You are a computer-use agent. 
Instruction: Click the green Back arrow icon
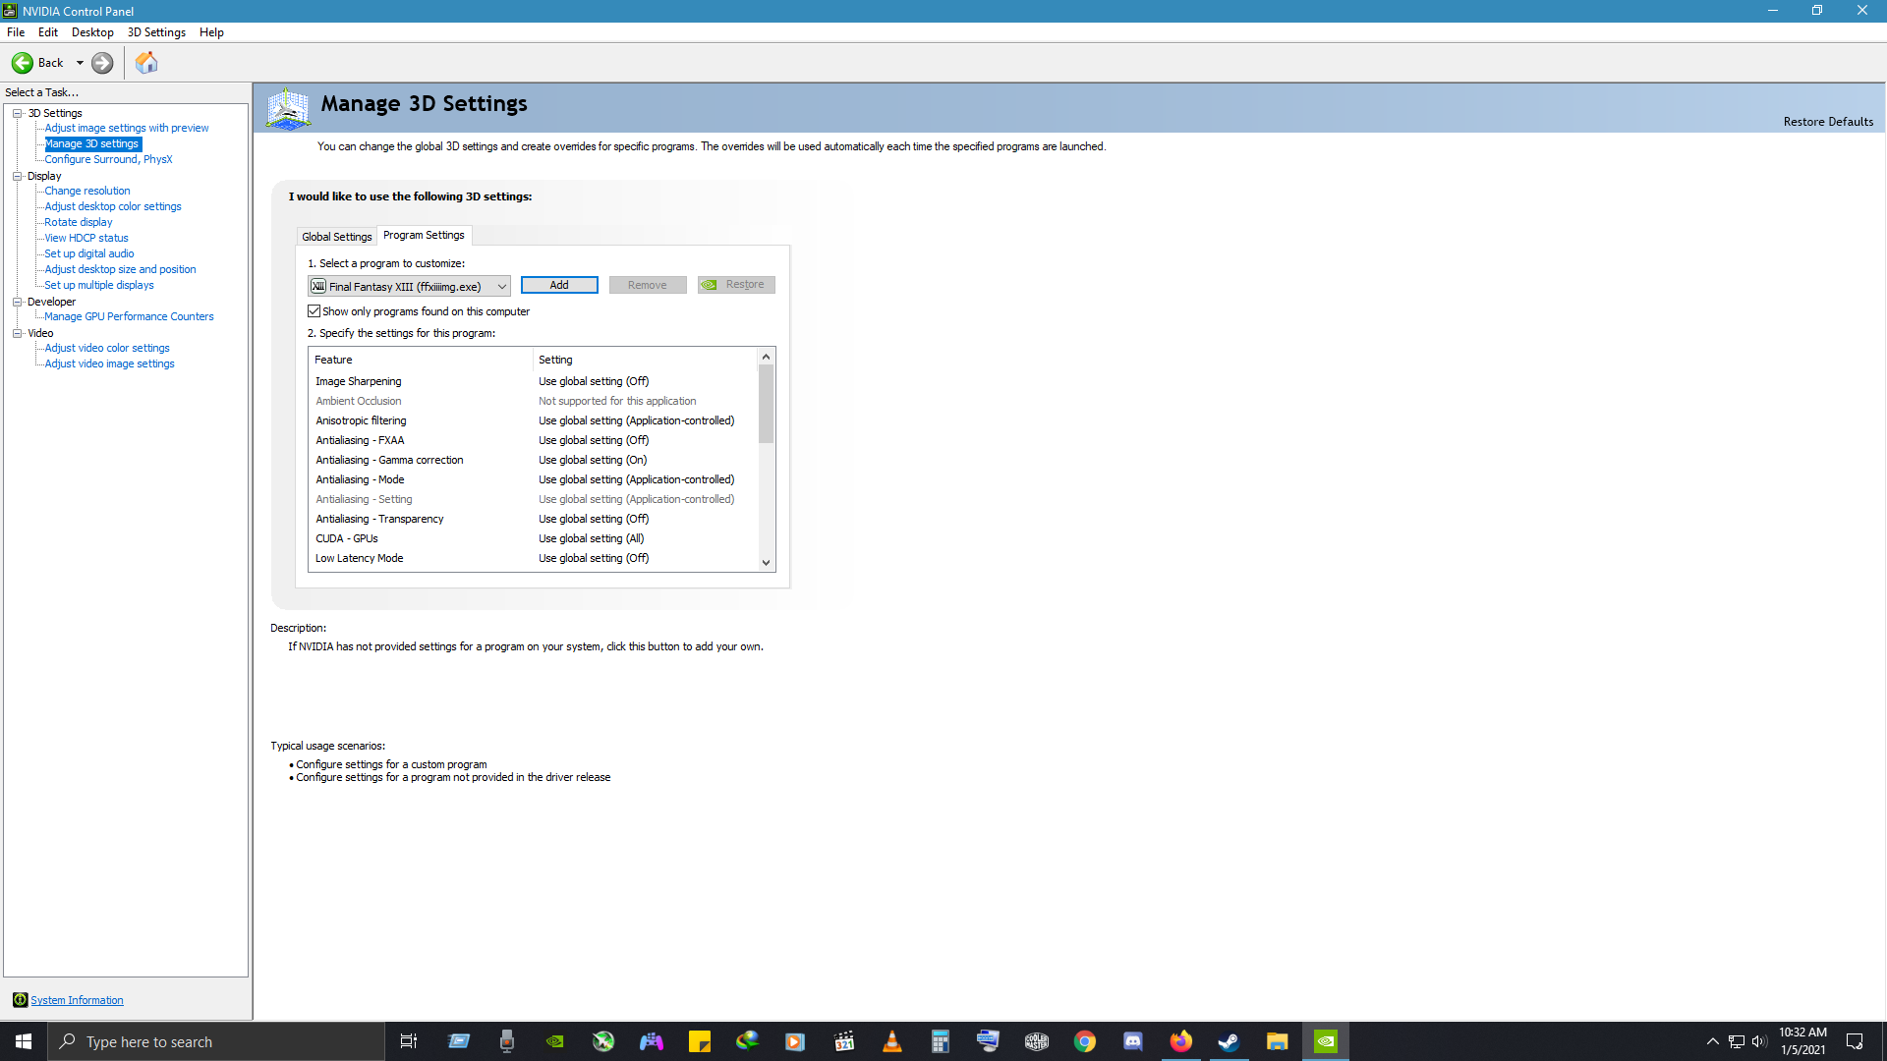click(x=22, y=63)
